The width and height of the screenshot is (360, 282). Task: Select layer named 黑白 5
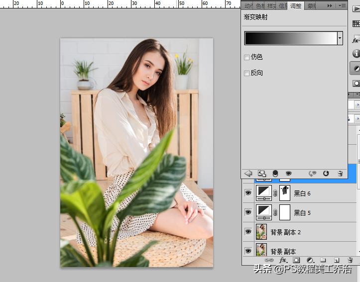302,213
